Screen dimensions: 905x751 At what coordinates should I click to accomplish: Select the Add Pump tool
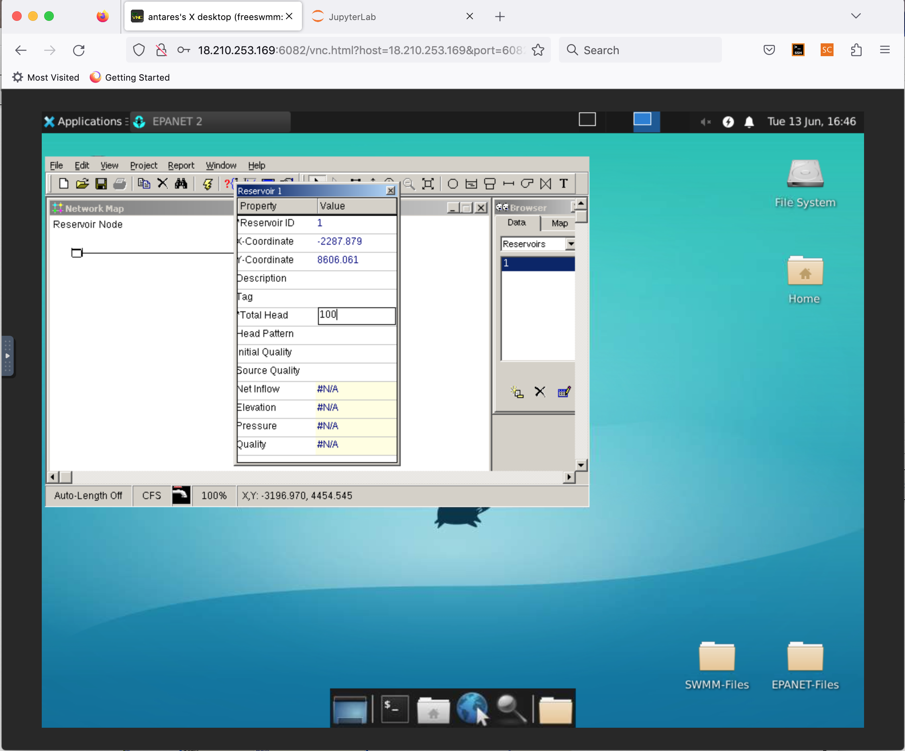pos(527,184)
